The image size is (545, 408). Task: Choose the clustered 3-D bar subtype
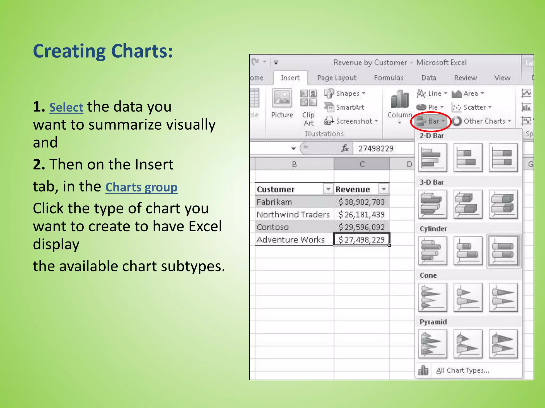pyautogui.click(x=433, y=204)
